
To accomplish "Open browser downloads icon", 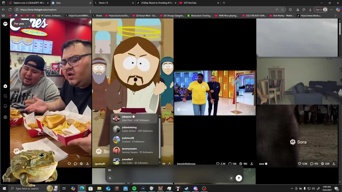I will click(x=310, y=10).
